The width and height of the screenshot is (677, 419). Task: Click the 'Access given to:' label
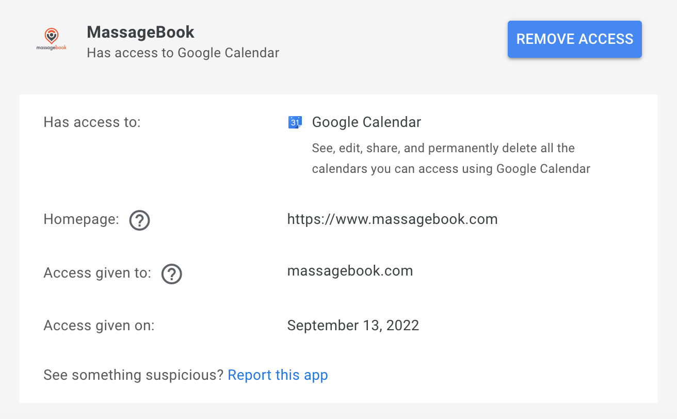point(98,273)
